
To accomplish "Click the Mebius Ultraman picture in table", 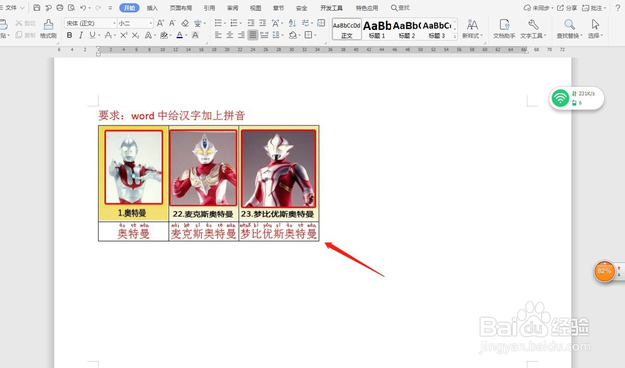I will click(279, 168).
